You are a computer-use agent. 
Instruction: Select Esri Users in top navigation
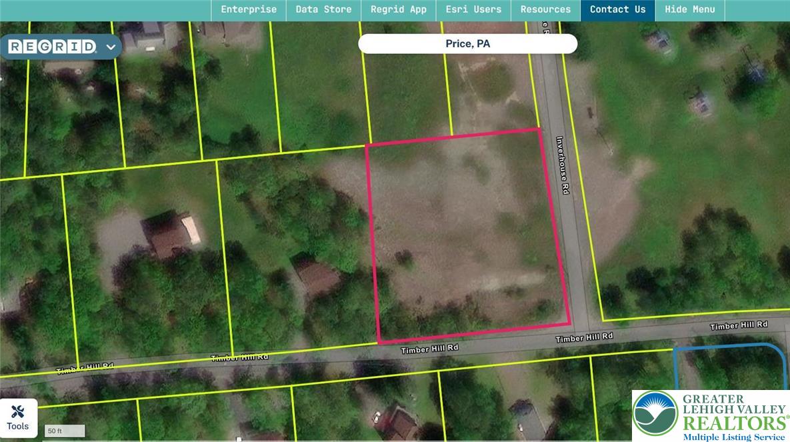473,9
